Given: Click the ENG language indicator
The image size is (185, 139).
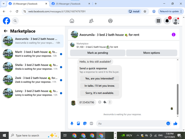Looking at the screenshot, I should point(160,135).
